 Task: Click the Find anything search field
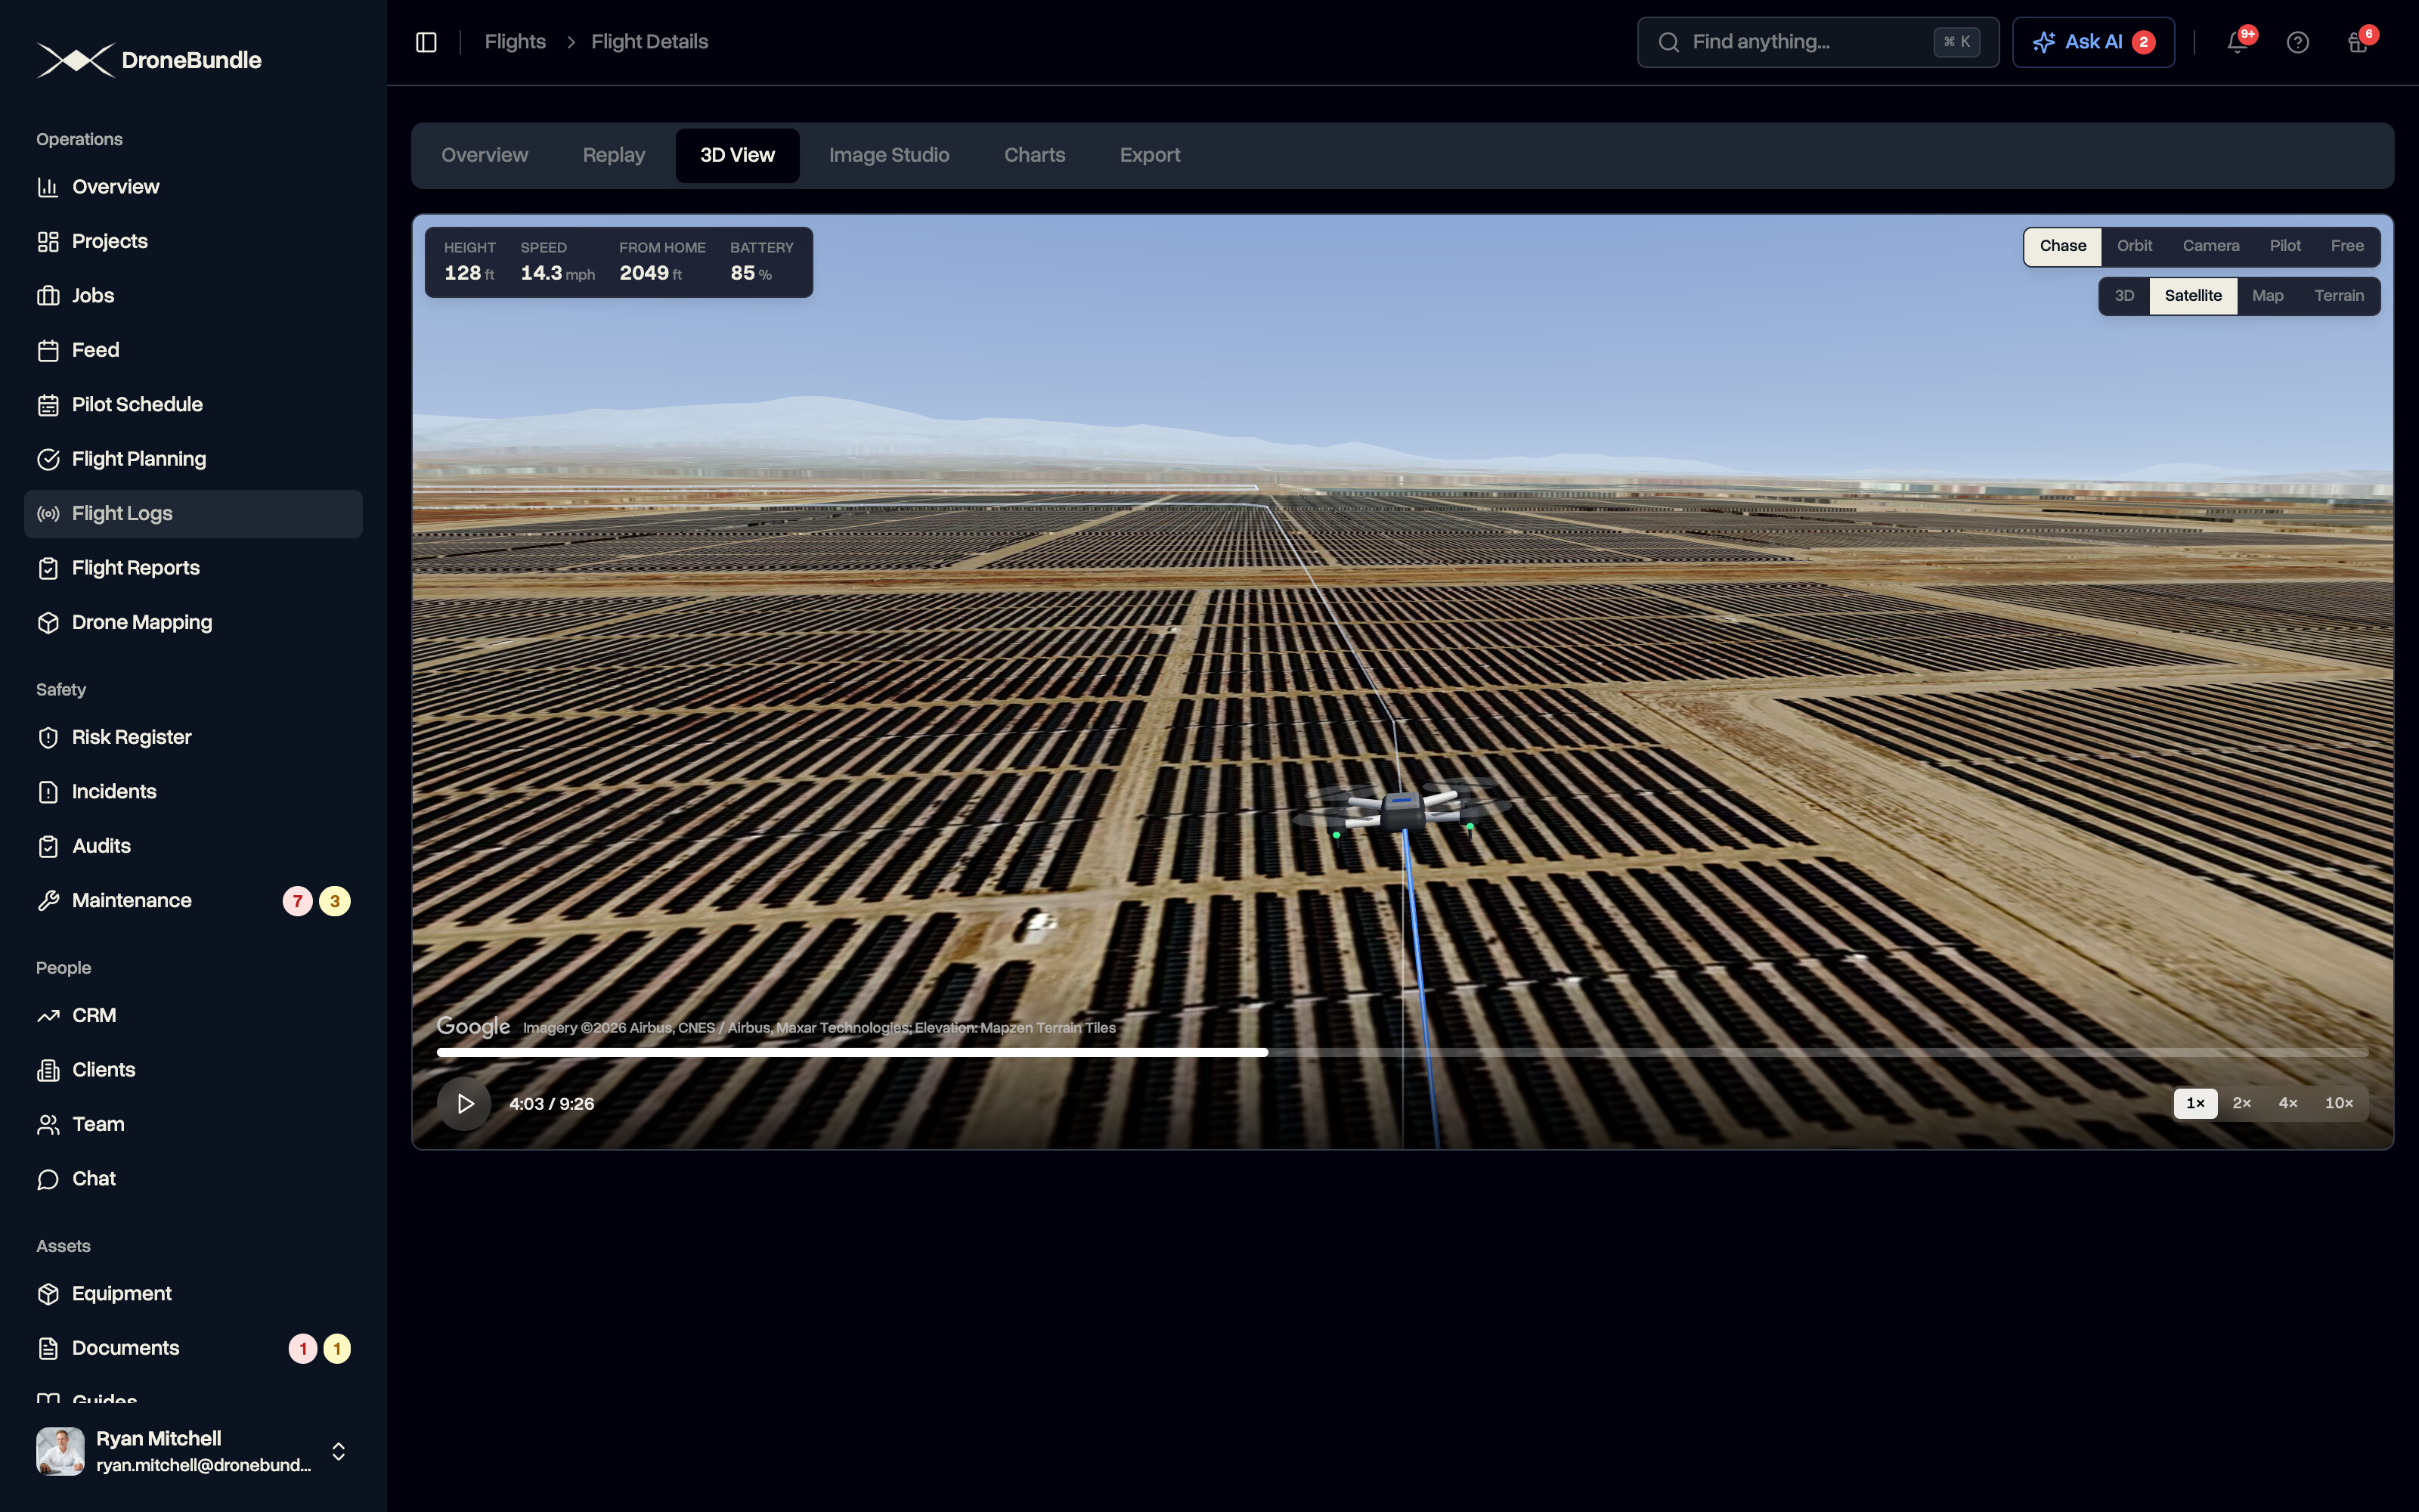(1817, 42)
